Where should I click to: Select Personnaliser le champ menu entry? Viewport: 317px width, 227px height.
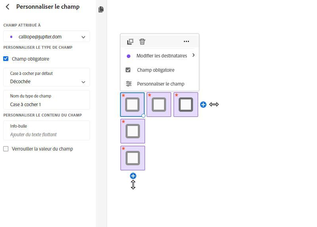pyautogui.click(x=160, y=84)
